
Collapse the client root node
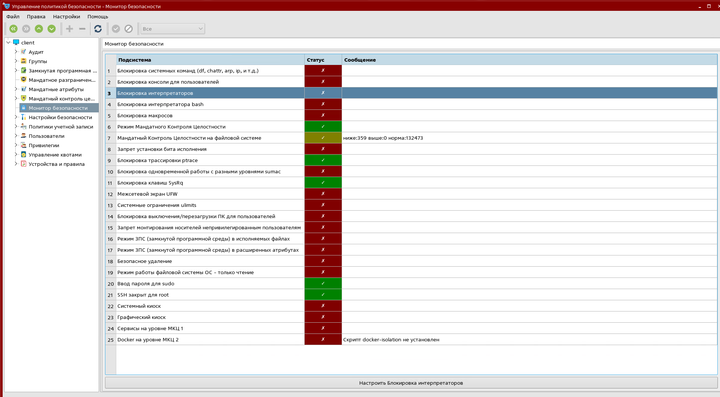click(x=8, y=42)
